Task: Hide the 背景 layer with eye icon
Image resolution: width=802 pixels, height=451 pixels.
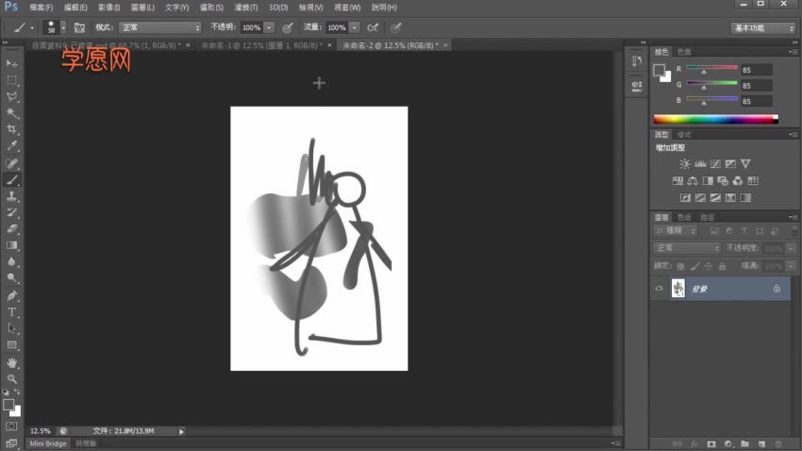Action: point(659,289)
